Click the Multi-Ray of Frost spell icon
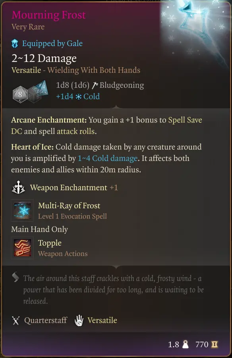The height and width of the screenshot is (358, 232). pos(22,210)
